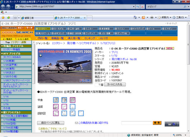Click the browser address bar URL
Viewport: 190px width, 137px height.
pyautogui.click(x=37, y=7)
